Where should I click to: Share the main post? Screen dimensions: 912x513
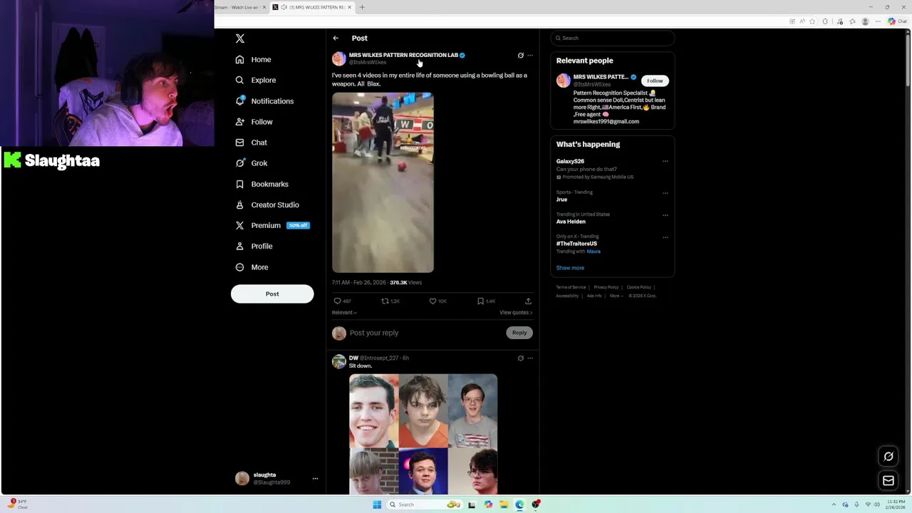tap(528, 301)
